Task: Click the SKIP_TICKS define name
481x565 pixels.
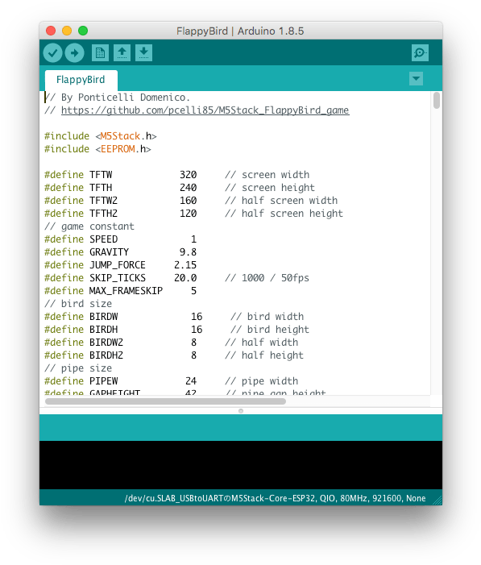Action: [118, 278]
